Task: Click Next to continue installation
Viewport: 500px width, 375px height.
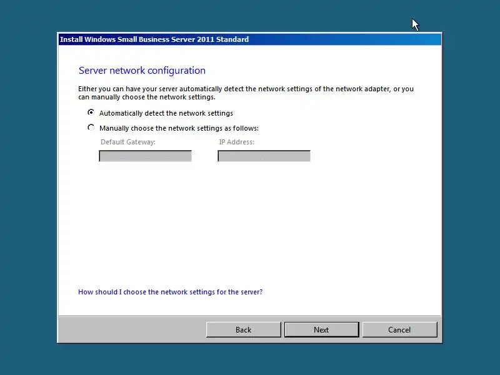Action: click(321, 330)
